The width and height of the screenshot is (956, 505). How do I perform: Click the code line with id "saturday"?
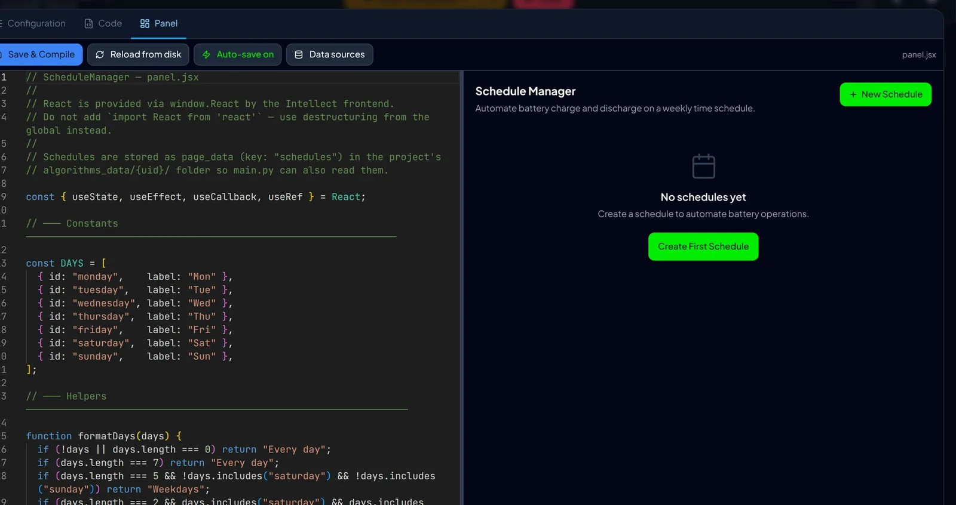click(x=135, y=343)
